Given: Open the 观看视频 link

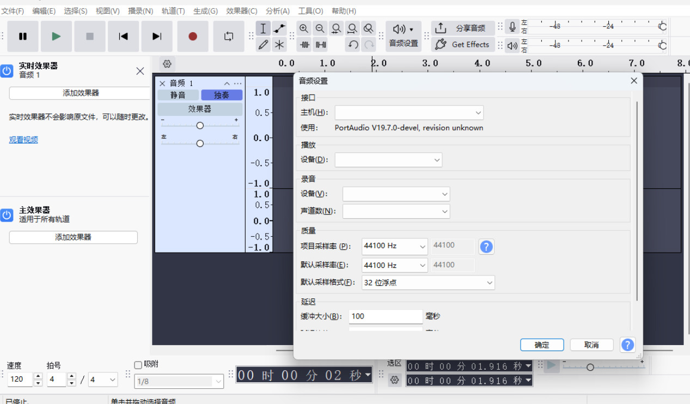Looking at the screenshot, I should click(23, 140).
